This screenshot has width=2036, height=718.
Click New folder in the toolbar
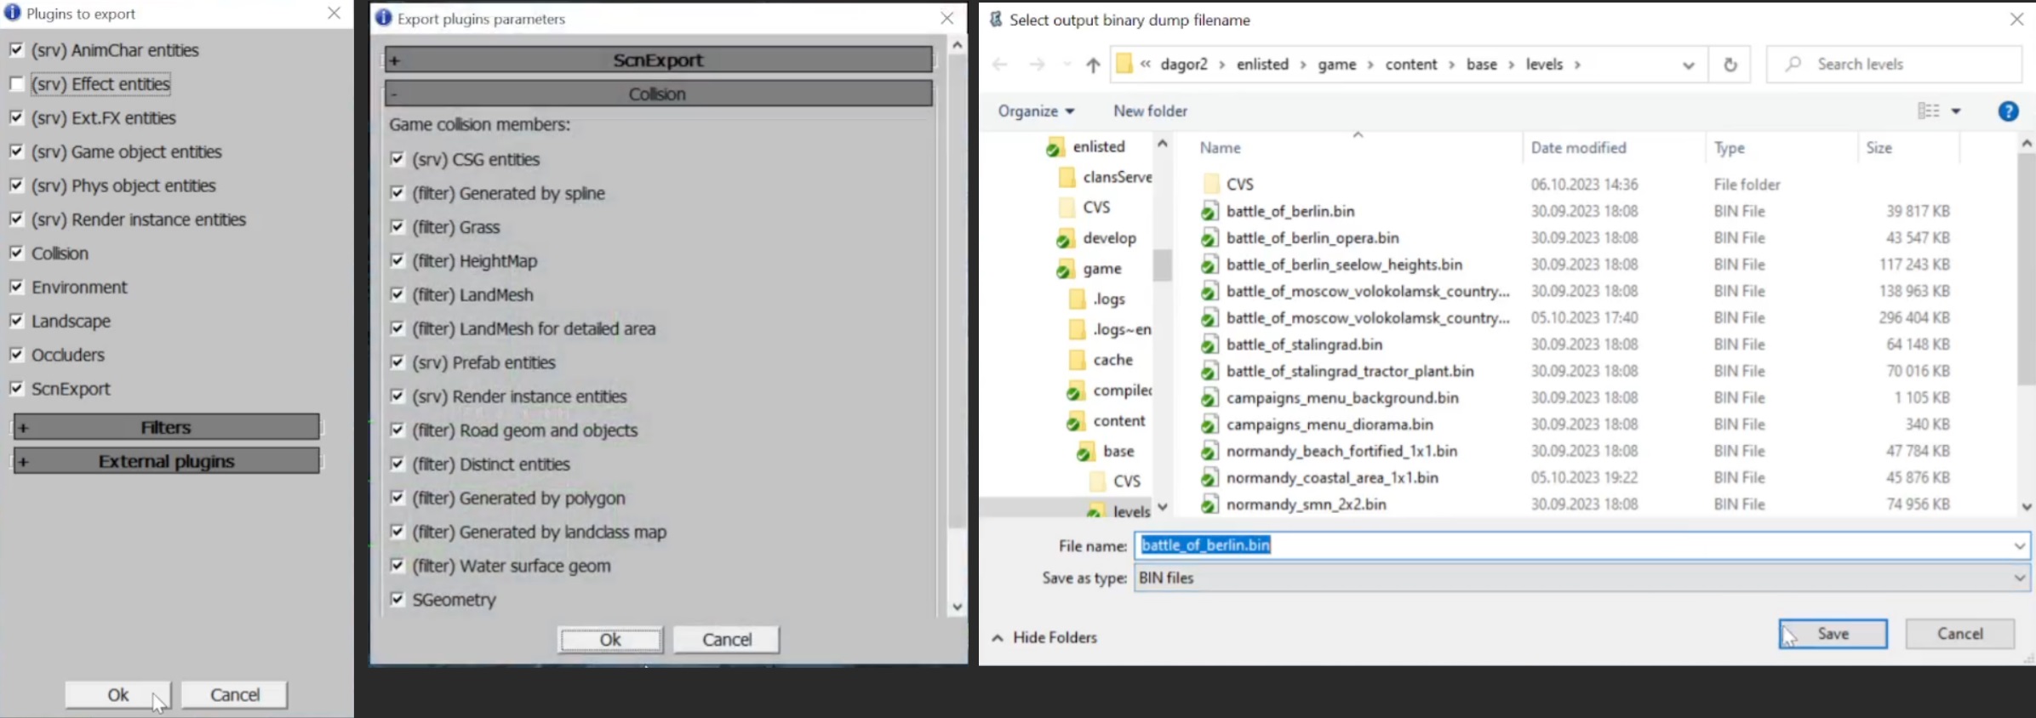tap(1150, 111)
